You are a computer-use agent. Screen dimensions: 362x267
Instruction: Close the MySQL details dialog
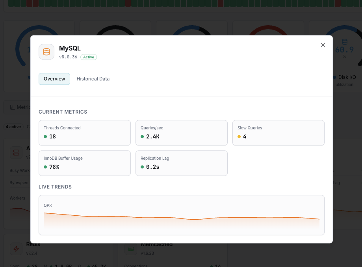[323, 45]
